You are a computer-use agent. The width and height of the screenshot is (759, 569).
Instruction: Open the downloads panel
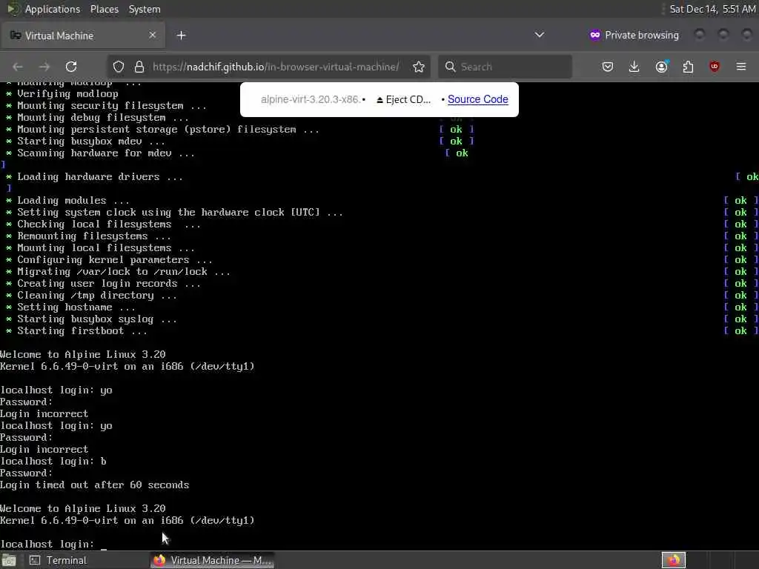point(634,67)
